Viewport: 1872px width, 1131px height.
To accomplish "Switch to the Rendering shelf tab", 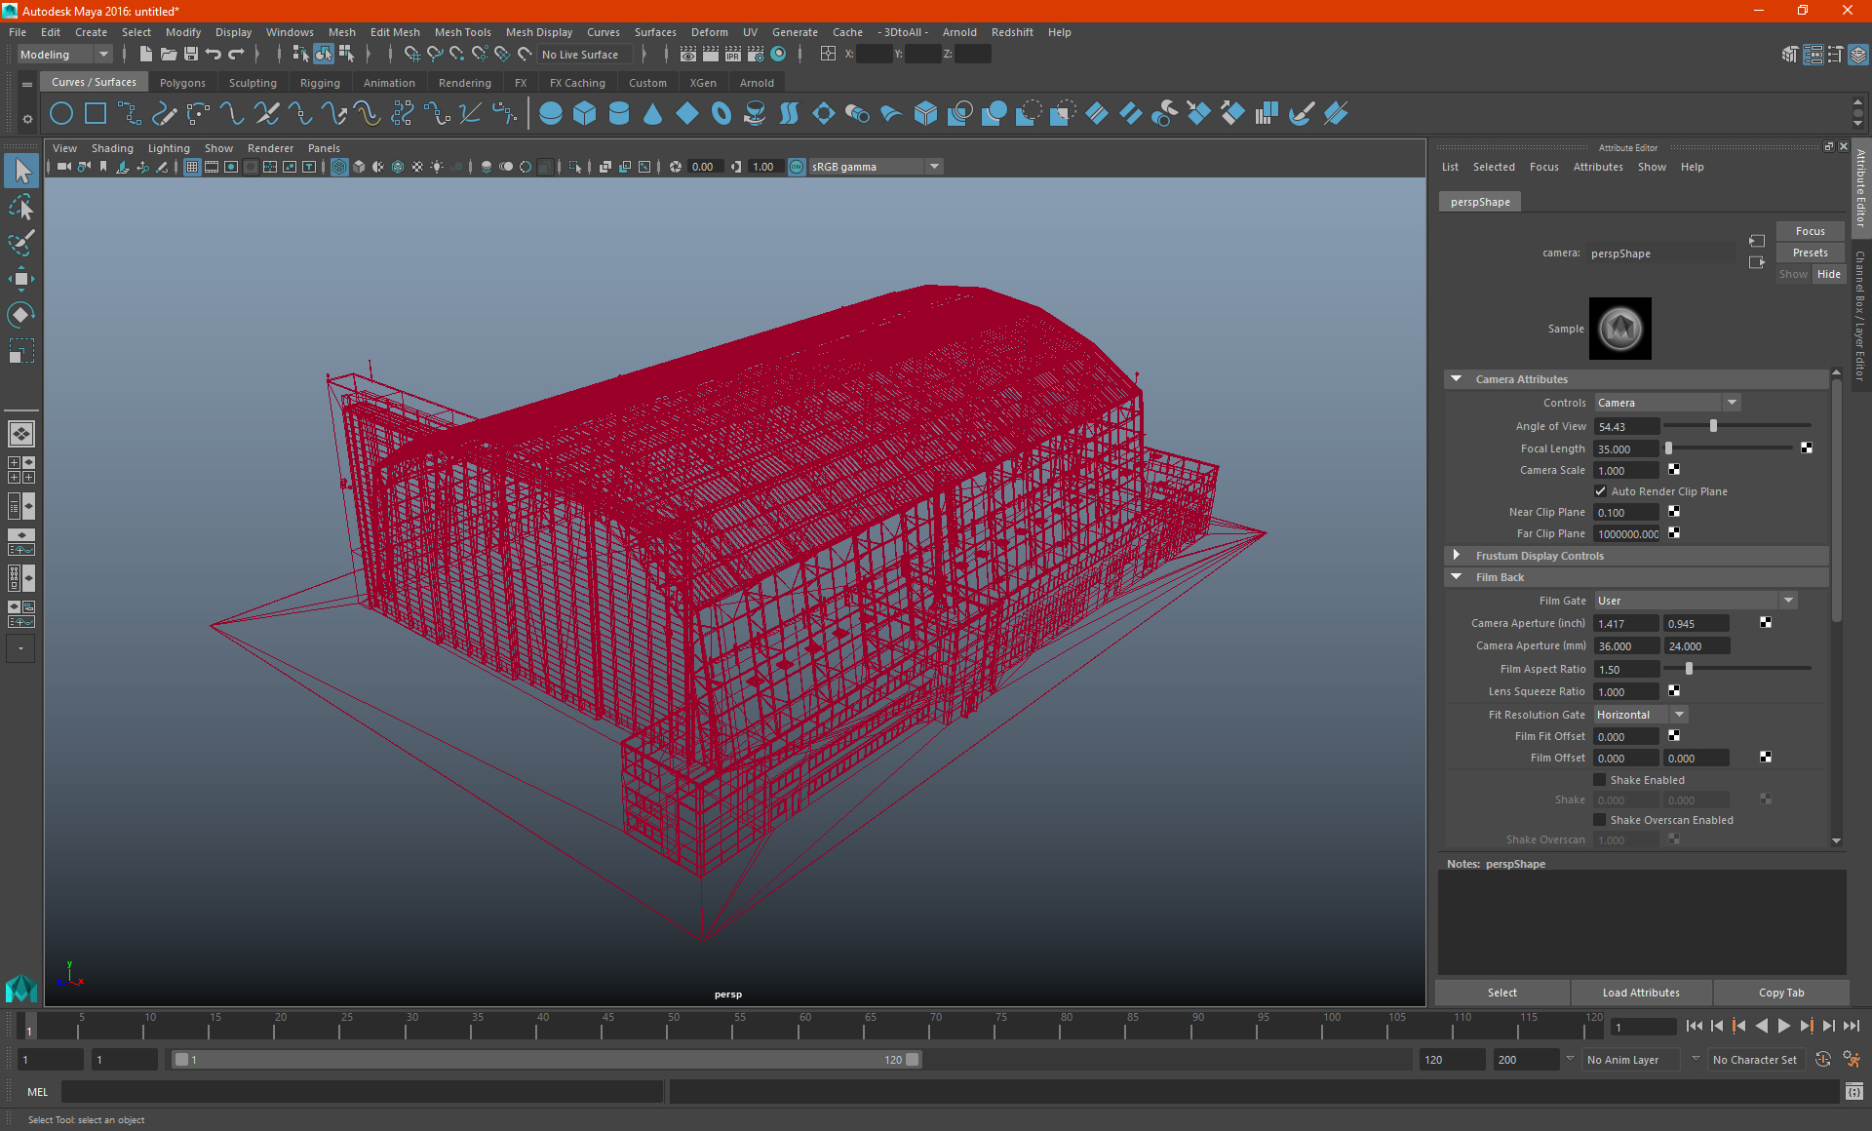I will (465, 83).
